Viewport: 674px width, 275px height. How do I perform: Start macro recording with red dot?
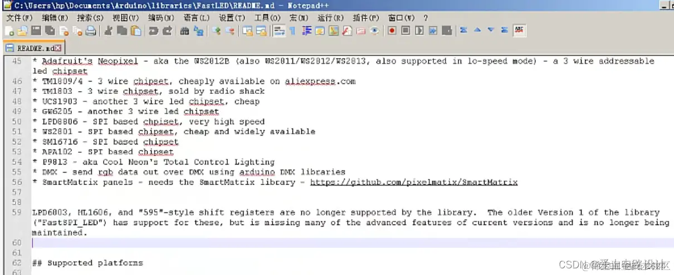pos(392,31)
